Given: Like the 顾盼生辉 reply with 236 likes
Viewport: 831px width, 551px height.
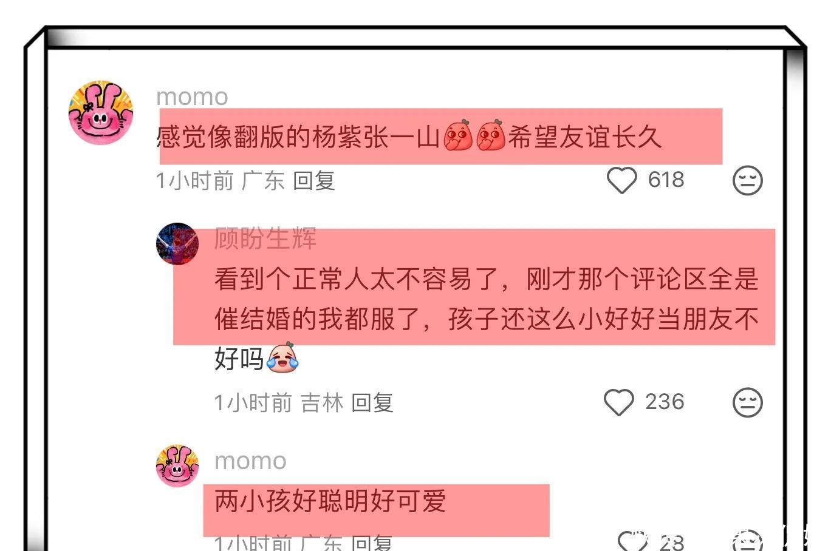Looking at the screenshot, I should tap(619, 402).
